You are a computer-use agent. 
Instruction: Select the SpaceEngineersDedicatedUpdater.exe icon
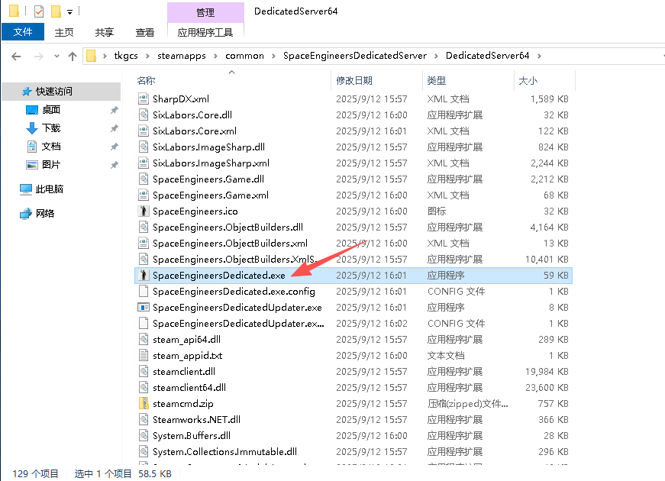tap(143, 307)
